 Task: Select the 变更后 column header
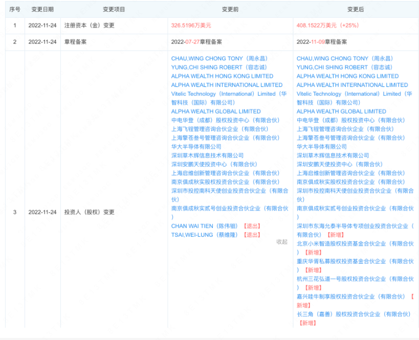click(x=356, y=9)
